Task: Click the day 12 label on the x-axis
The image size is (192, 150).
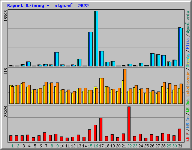Action: 73,146
